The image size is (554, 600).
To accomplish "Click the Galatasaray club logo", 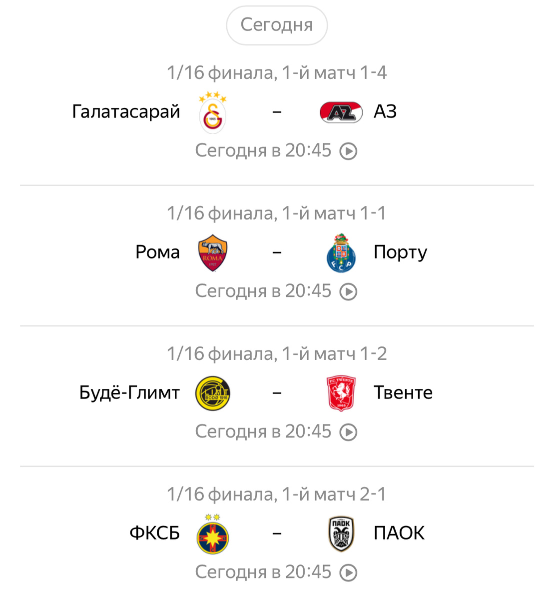I will (213, 112).
